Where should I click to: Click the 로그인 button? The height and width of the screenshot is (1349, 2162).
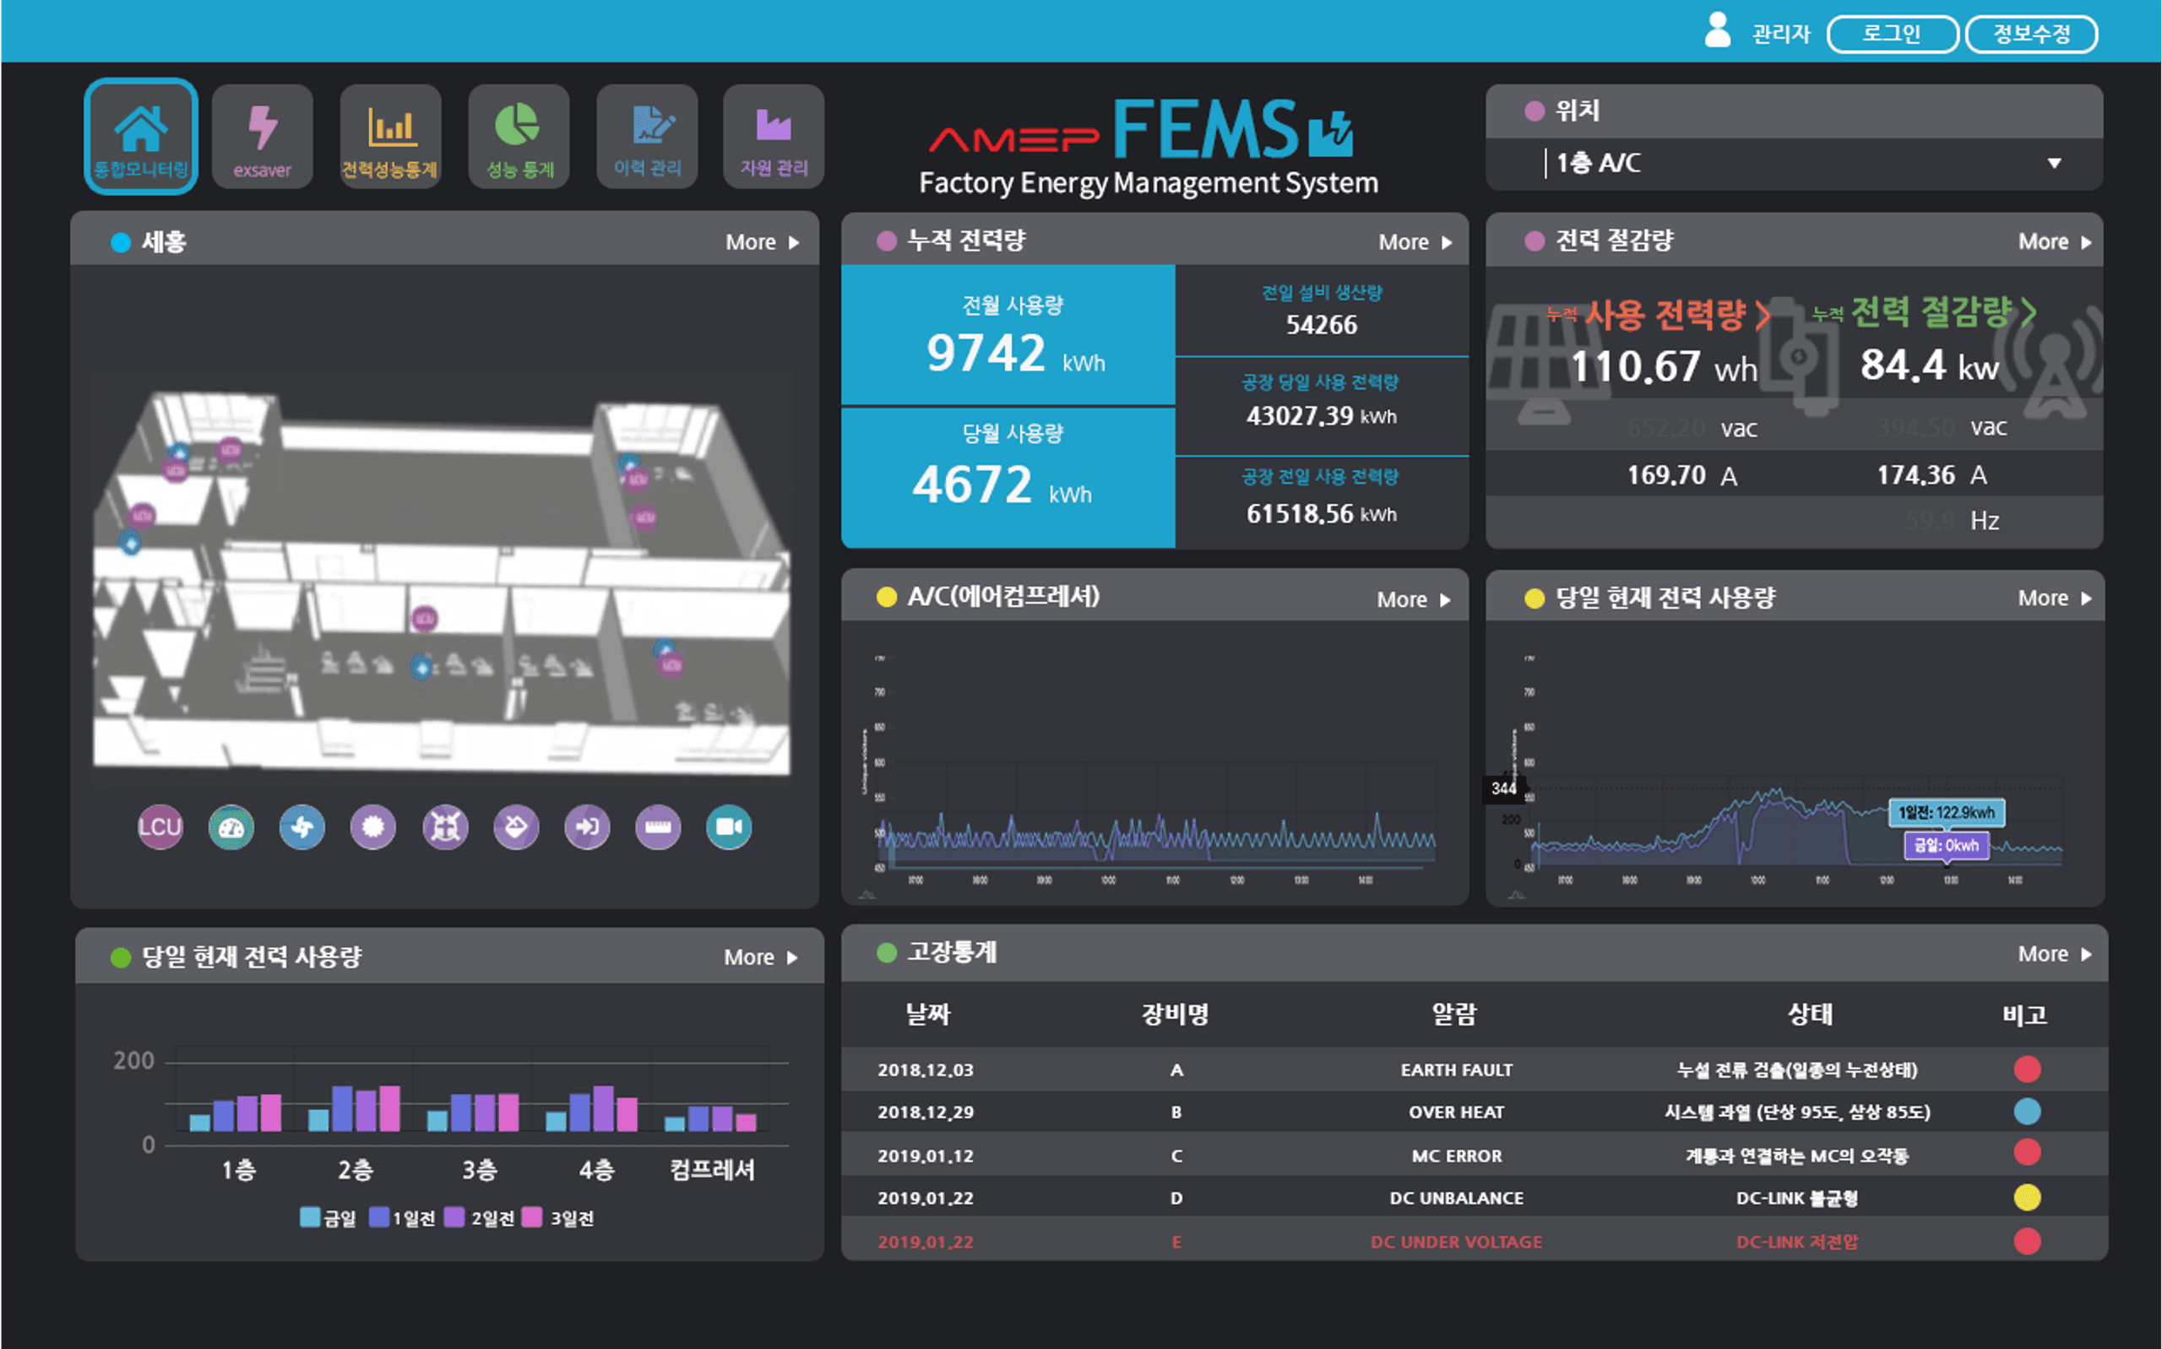1892,34
